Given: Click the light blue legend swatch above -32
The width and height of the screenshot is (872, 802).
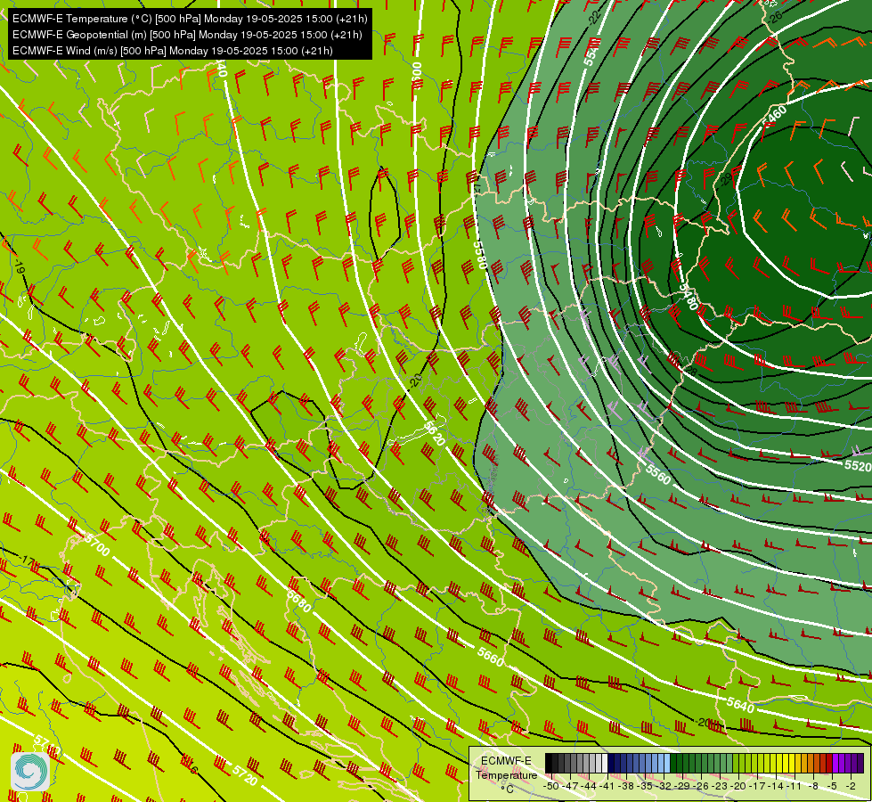Looking at the screenshot, I should point(667,763).
